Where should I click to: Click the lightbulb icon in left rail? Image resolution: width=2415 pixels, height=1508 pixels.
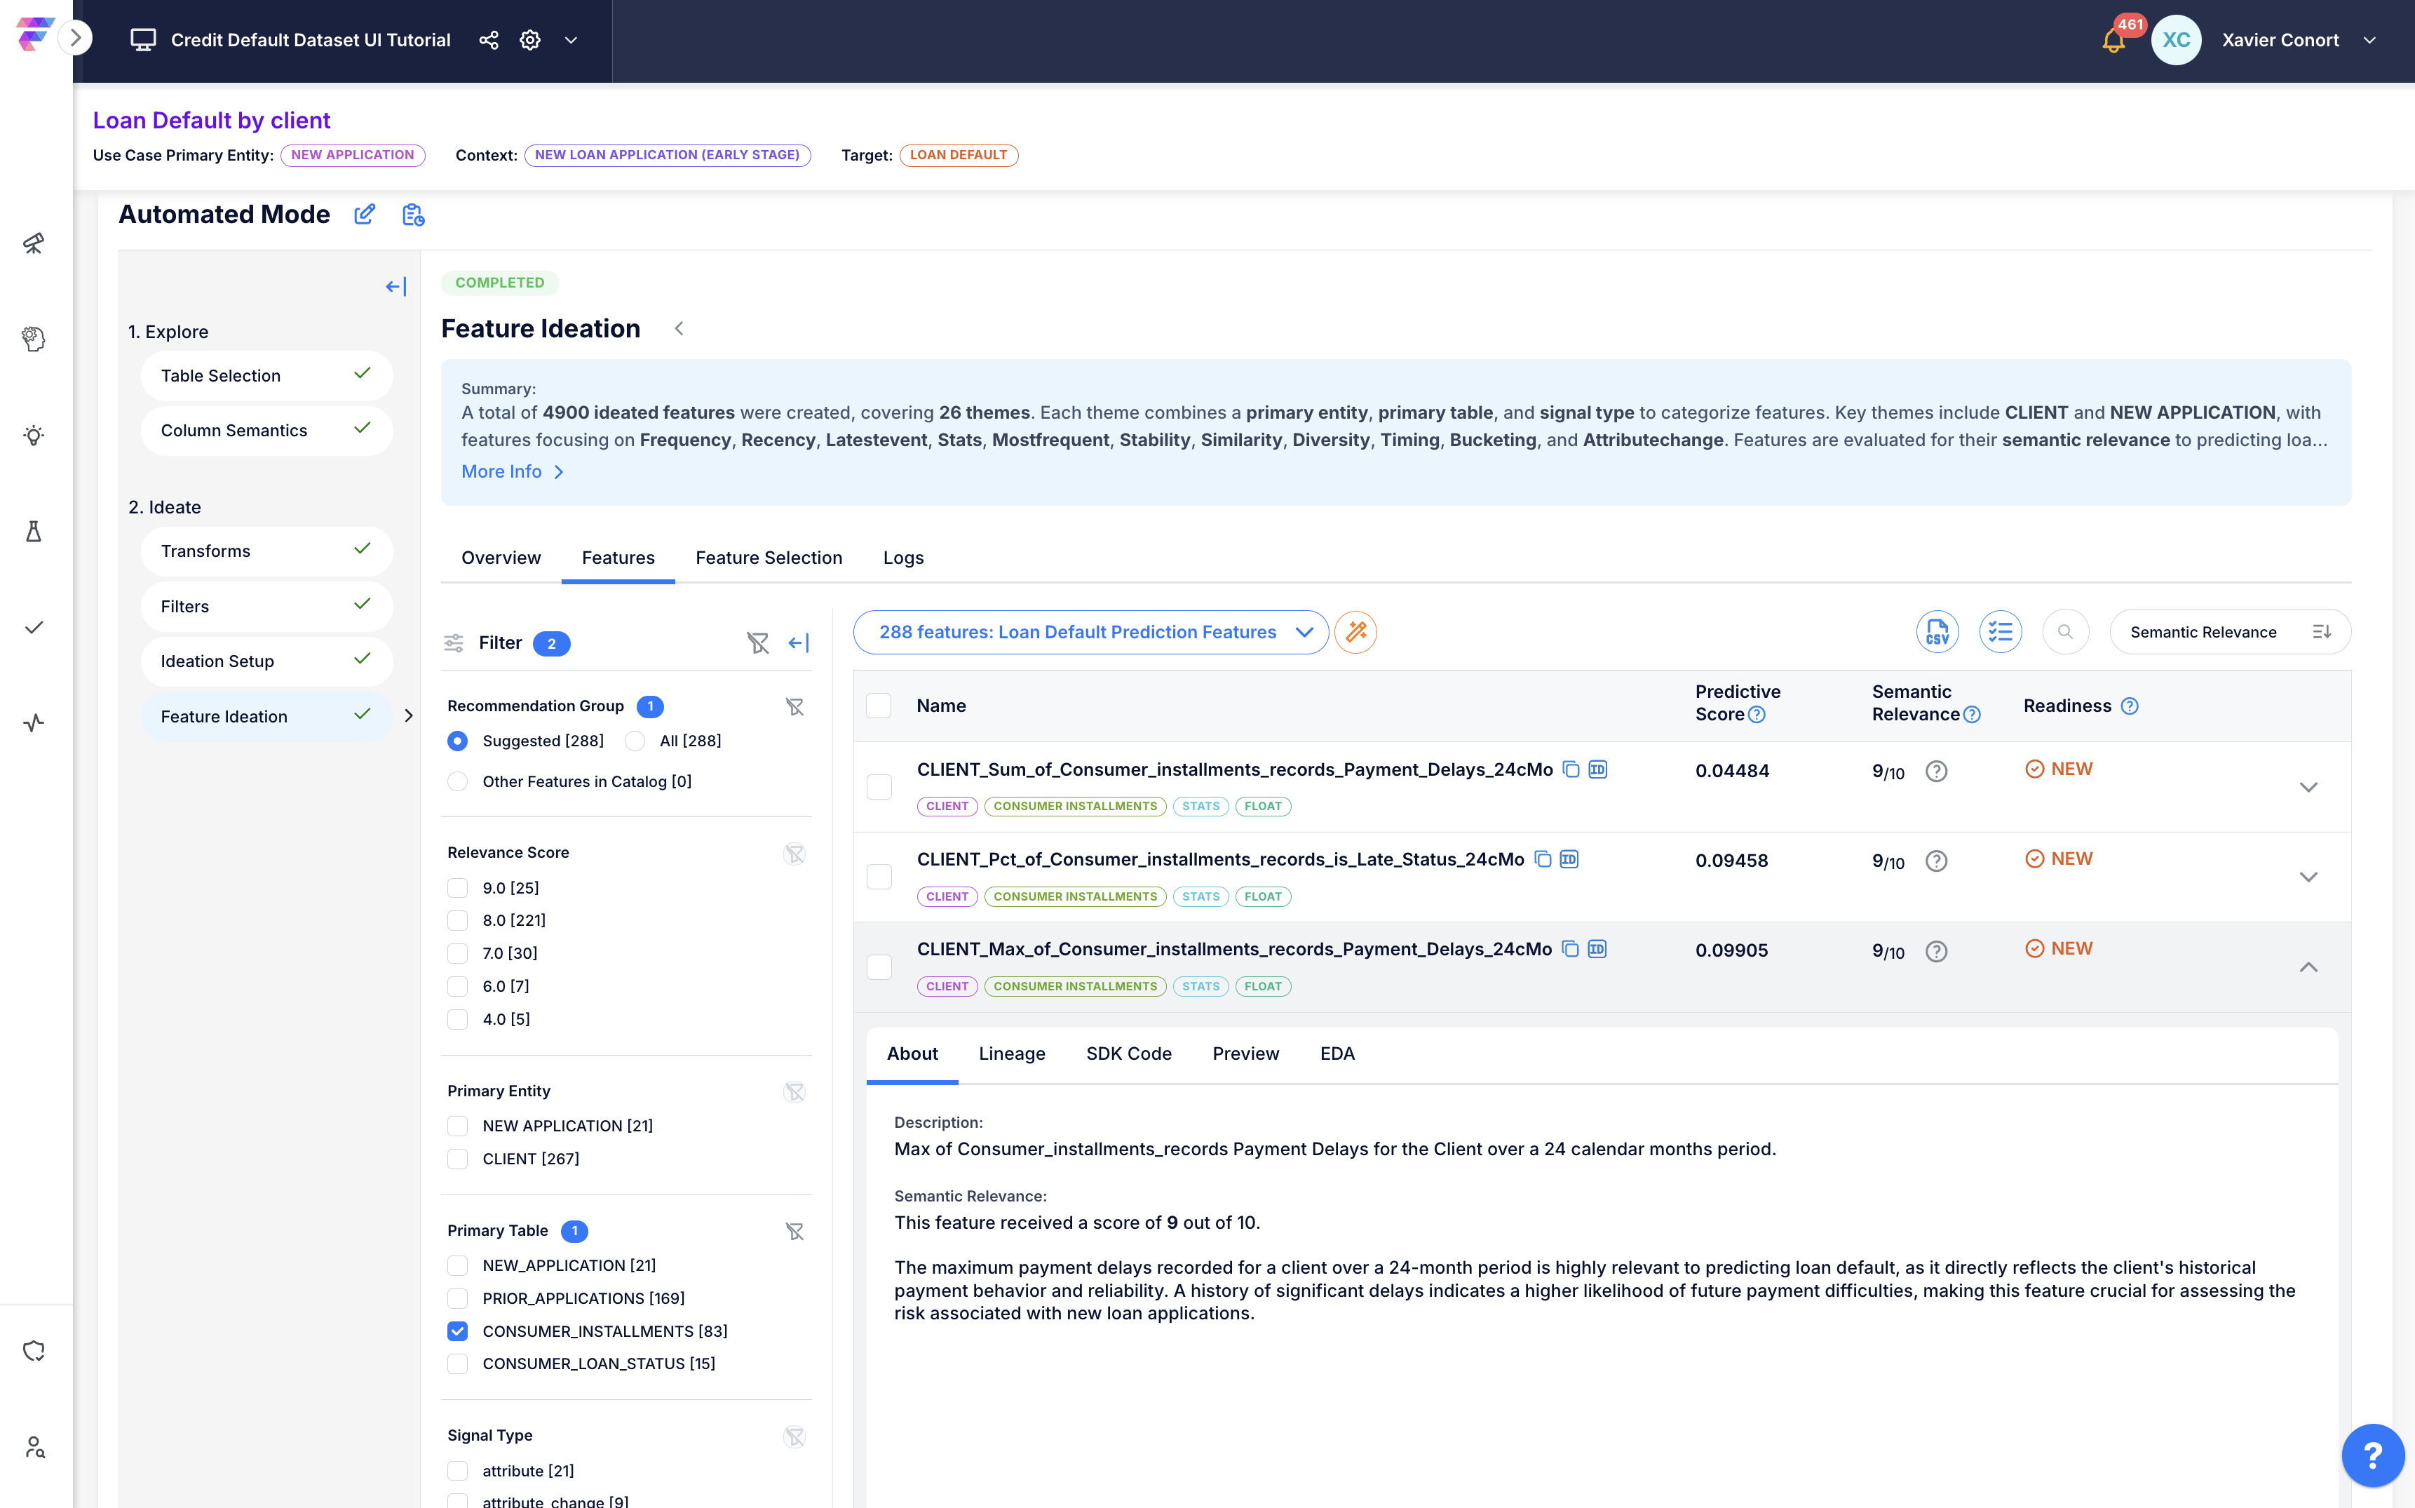point(34,436)
